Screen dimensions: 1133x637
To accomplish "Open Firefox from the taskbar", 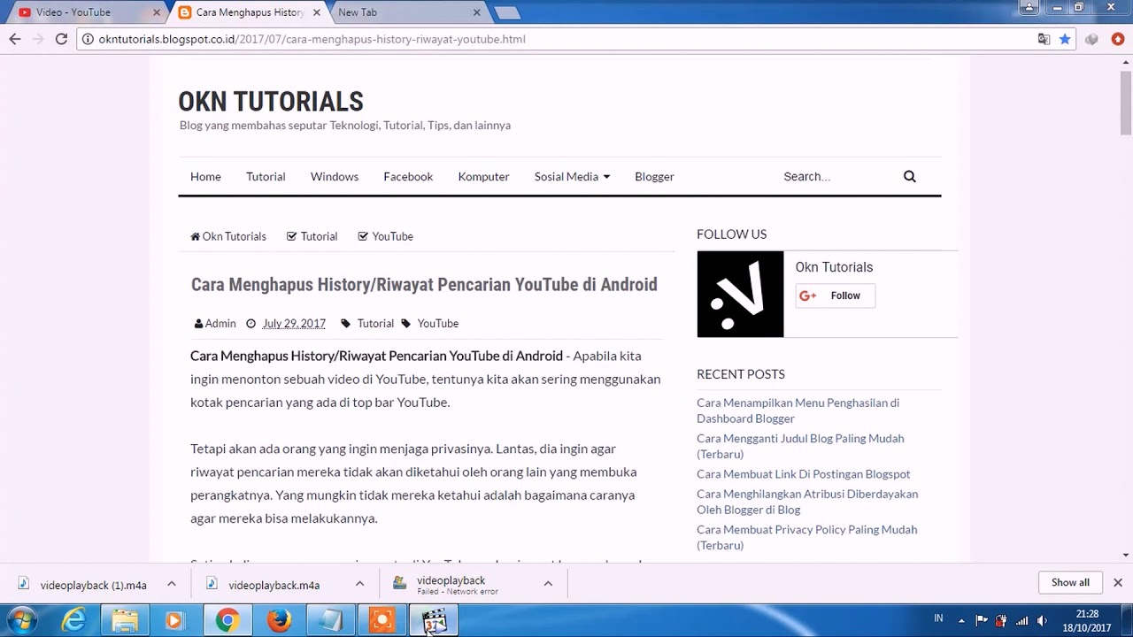I will 279,620.
